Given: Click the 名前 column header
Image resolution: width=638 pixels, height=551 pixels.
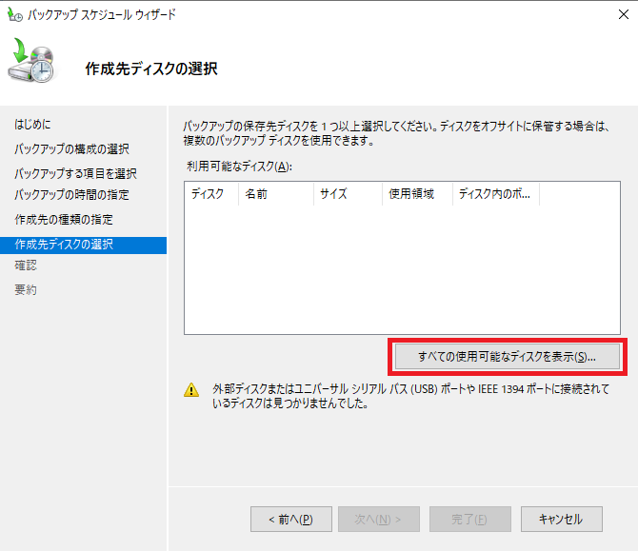Looking at the screenshot, I should click(257, 194).
